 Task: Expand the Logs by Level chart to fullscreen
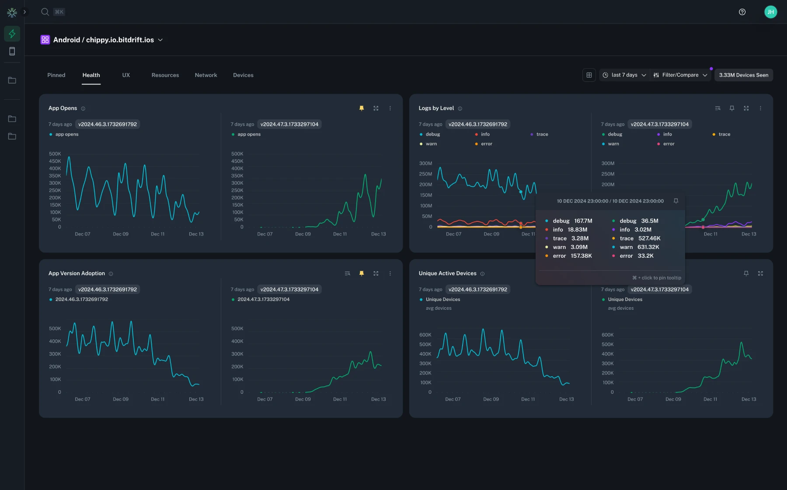746,108
